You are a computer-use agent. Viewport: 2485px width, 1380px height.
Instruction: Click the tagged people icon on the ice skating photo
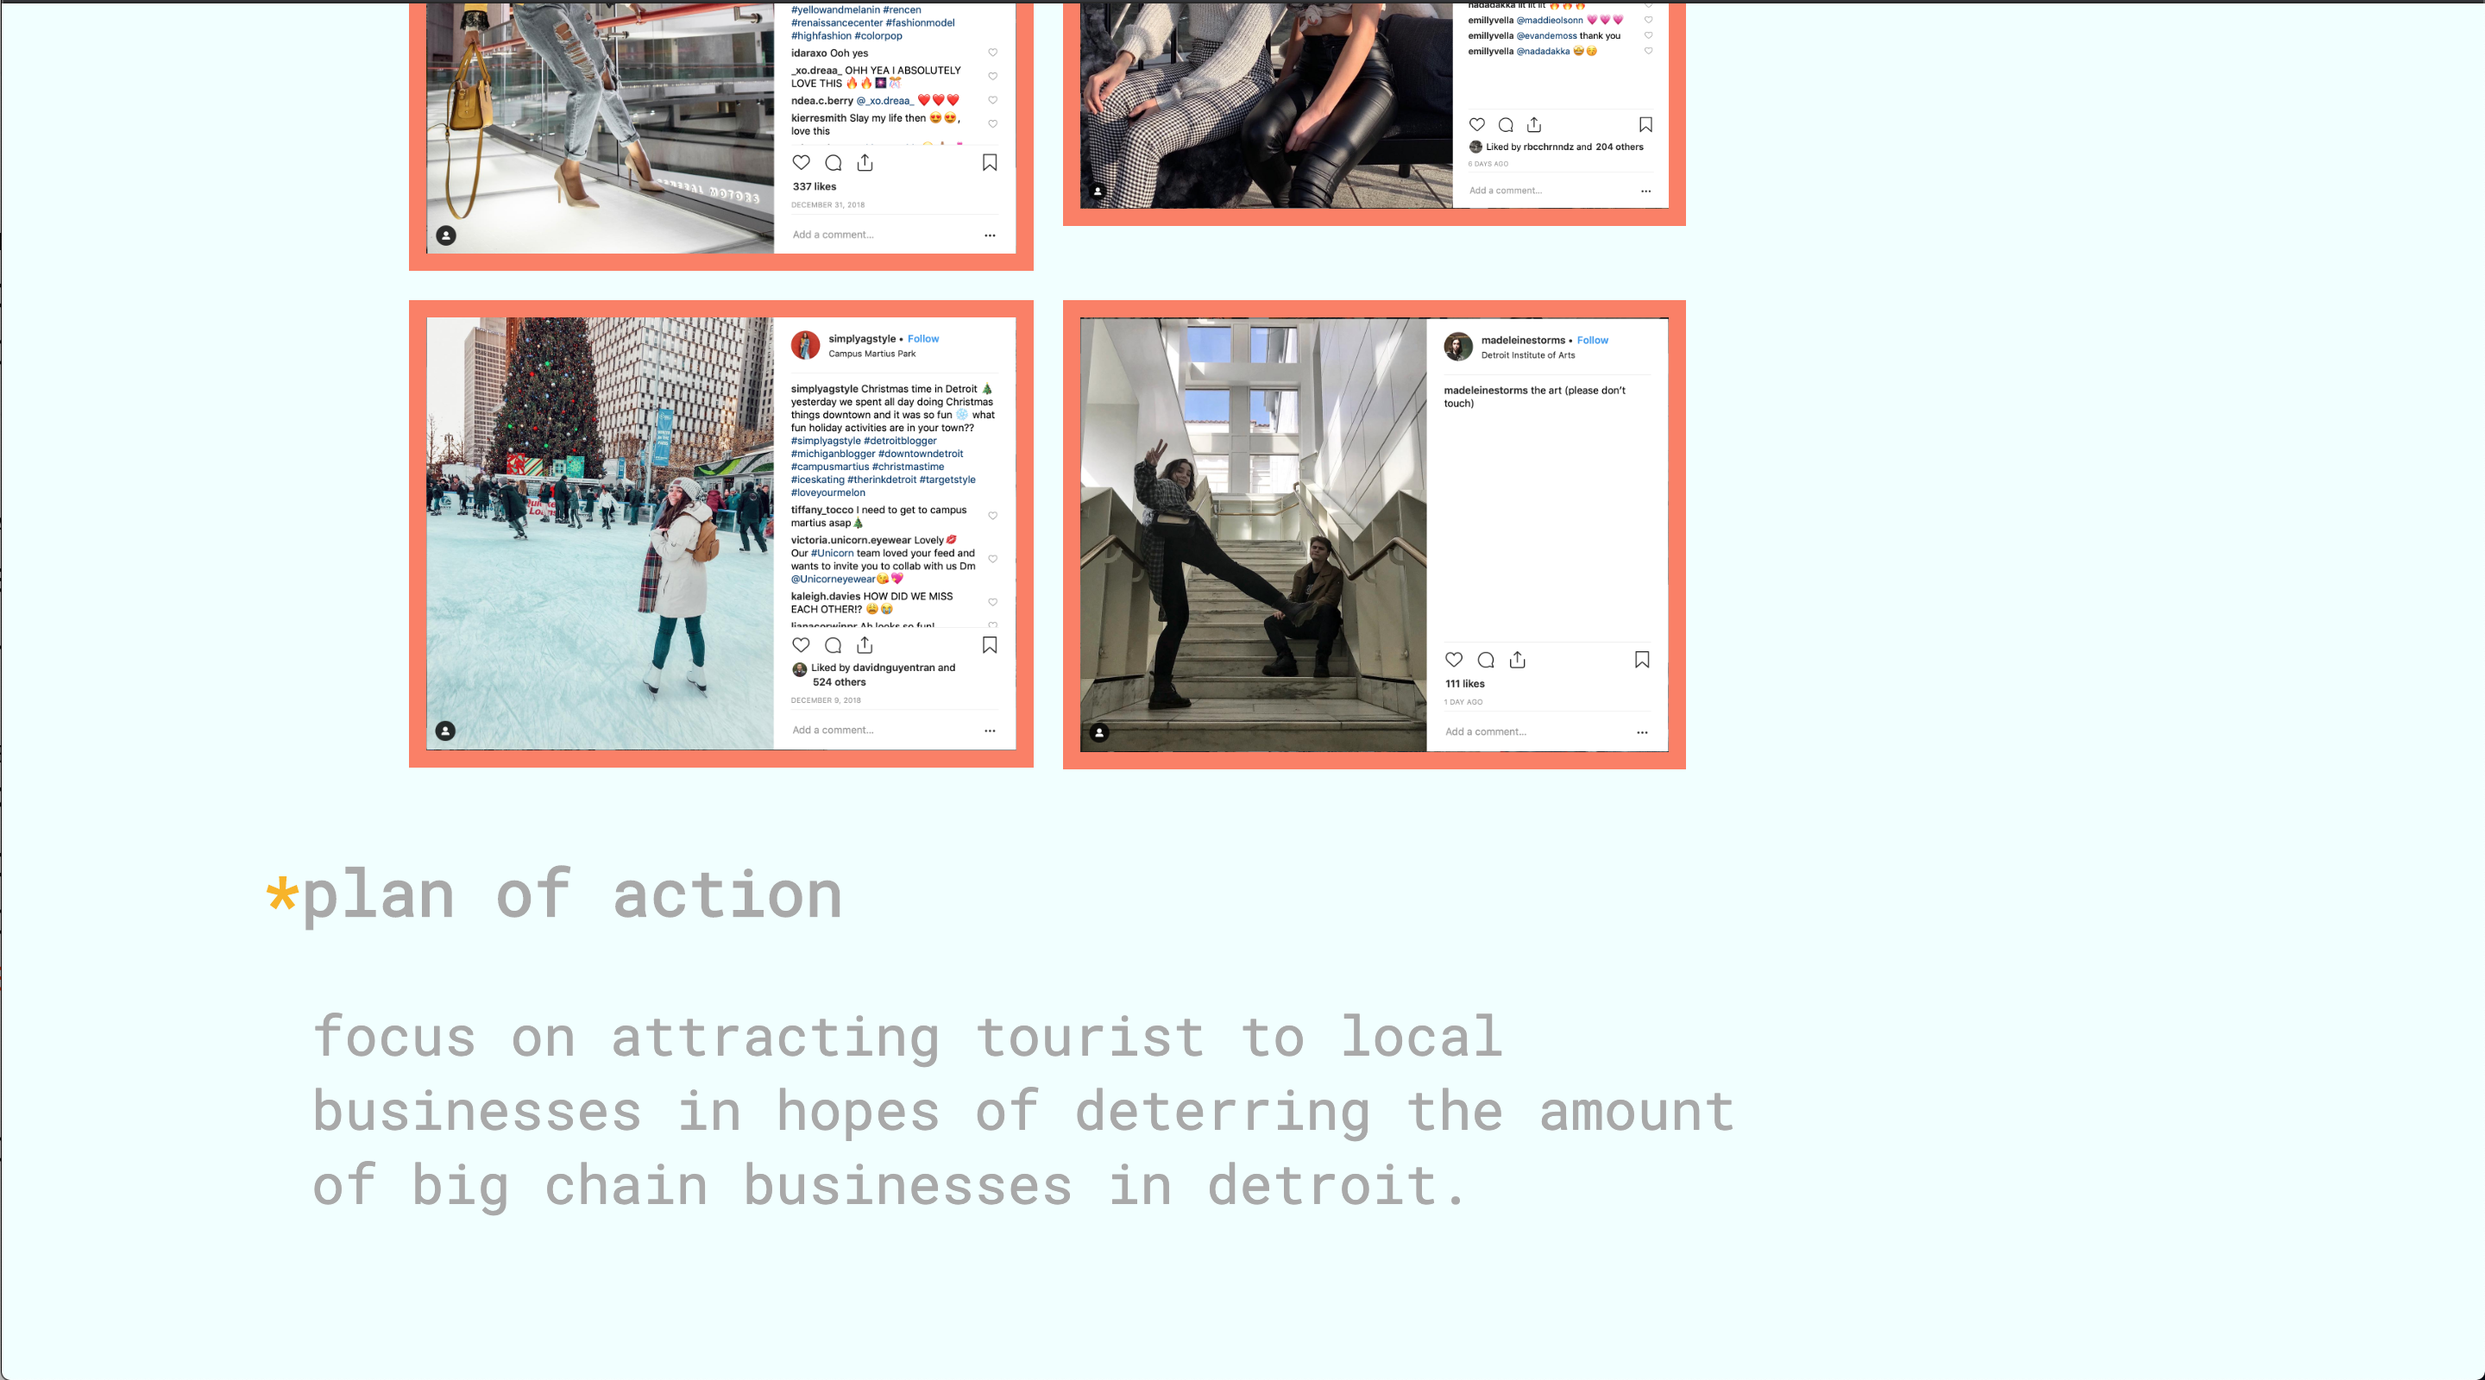pos(444,731)
